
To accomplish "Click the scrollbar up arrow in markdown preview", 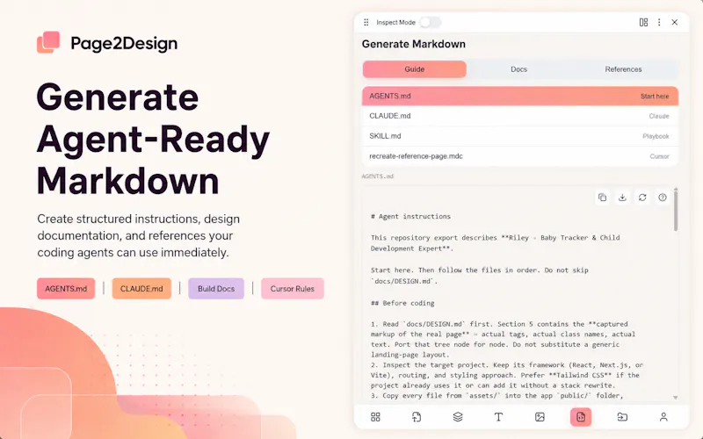I will tap(676, 189).
